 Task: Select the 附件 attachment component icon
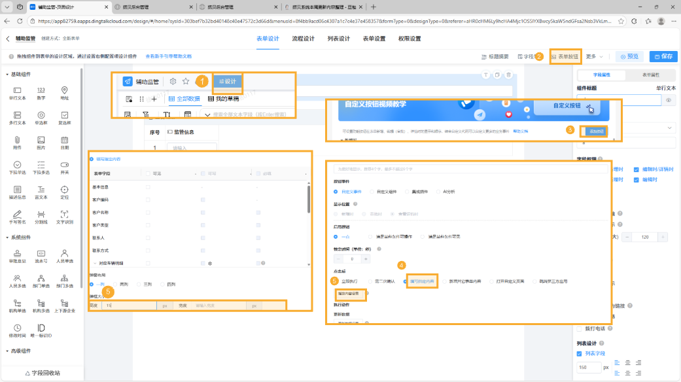pyautogui.click(x=18, y=139)
